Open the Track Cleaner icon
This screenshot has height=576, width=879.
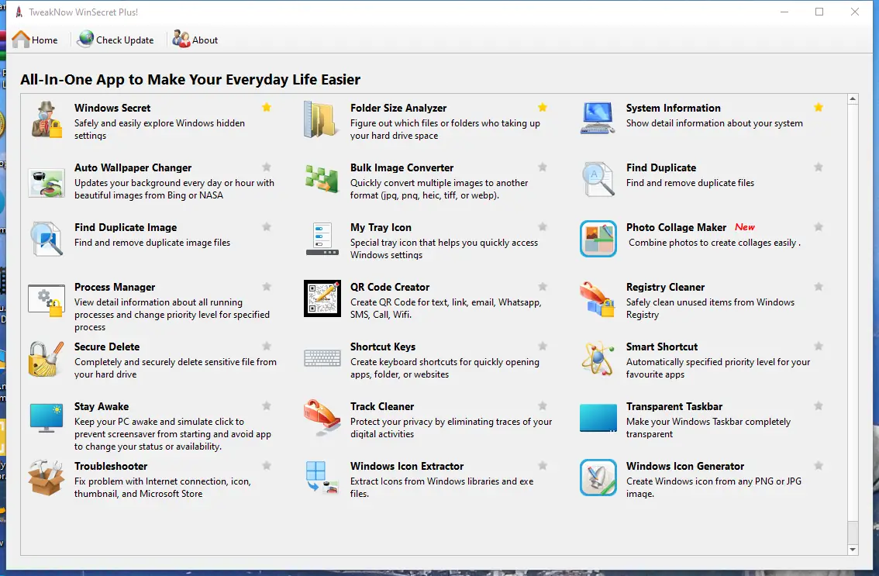coord(322,419)
